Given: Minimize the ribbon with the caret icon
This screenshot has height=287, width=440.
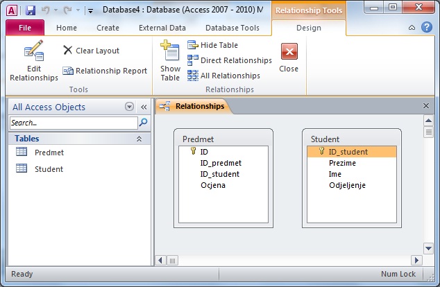Looking at the screenshot, I should point(412,28).
